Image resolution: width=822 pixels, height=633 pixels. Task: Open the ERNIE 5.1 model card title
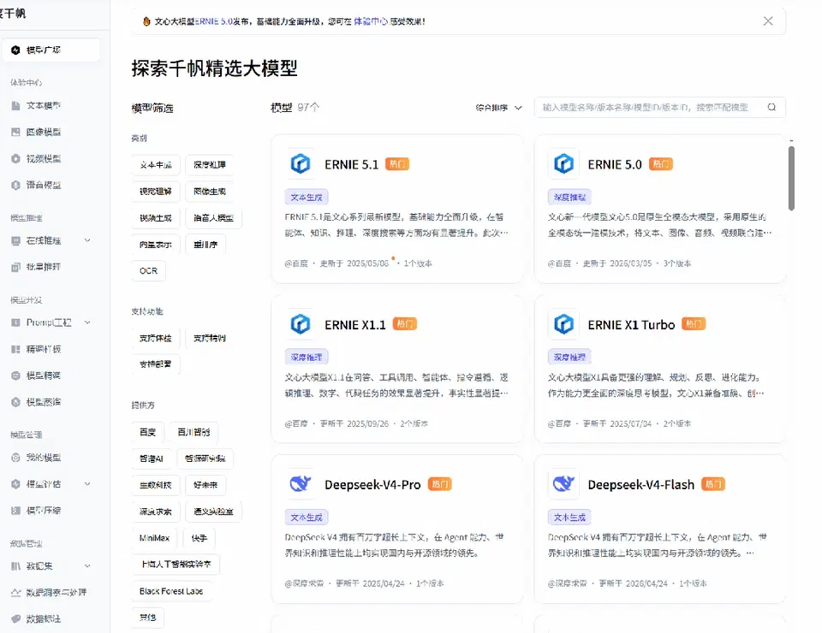(351, 164)
